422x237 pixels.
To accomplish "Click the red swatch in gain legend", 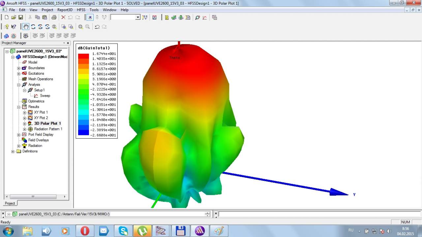I will 83,56.
